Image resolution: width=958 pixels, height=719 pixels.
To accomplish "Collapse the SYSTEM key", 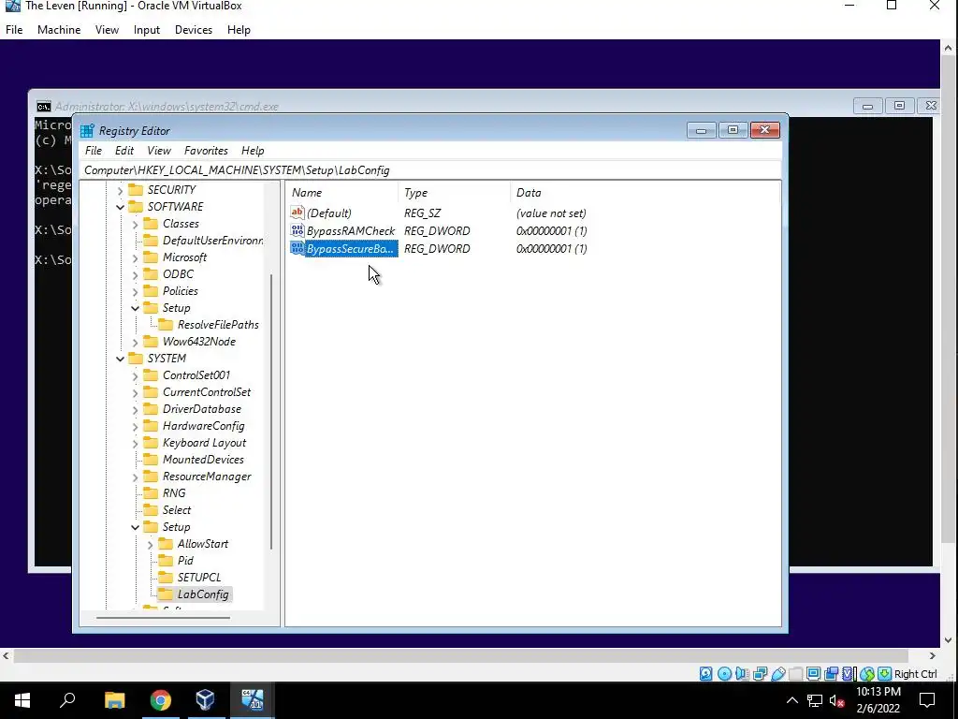I will 120,359.
